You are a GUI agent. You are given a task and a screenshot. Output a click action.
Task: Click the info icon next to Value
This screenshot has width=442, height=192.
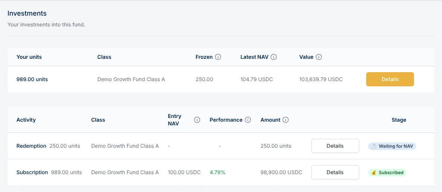[x=319, y=57]
